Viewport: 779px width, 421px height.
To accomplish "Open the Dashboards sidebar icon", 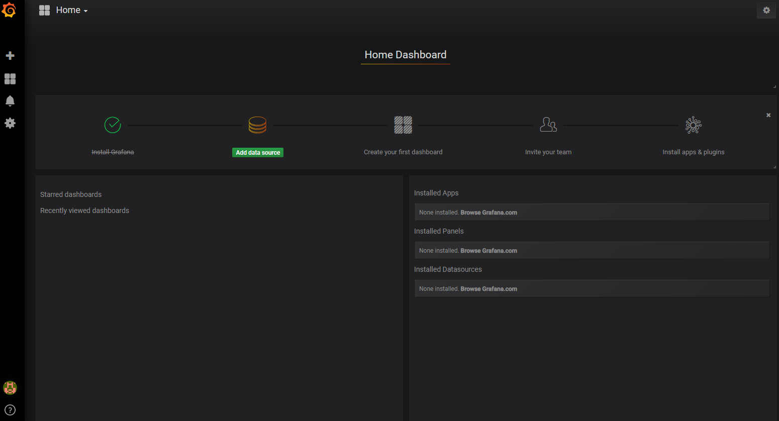I will [x=10, y=79].
